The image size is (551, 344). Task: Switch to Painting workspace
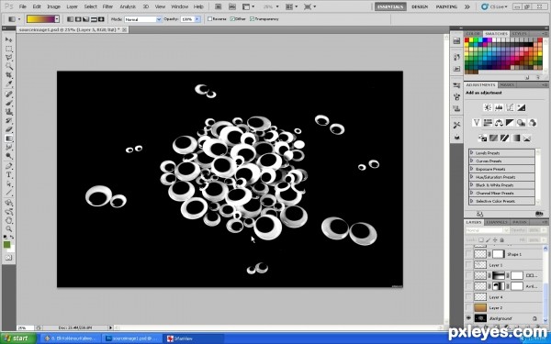[446, 6]
